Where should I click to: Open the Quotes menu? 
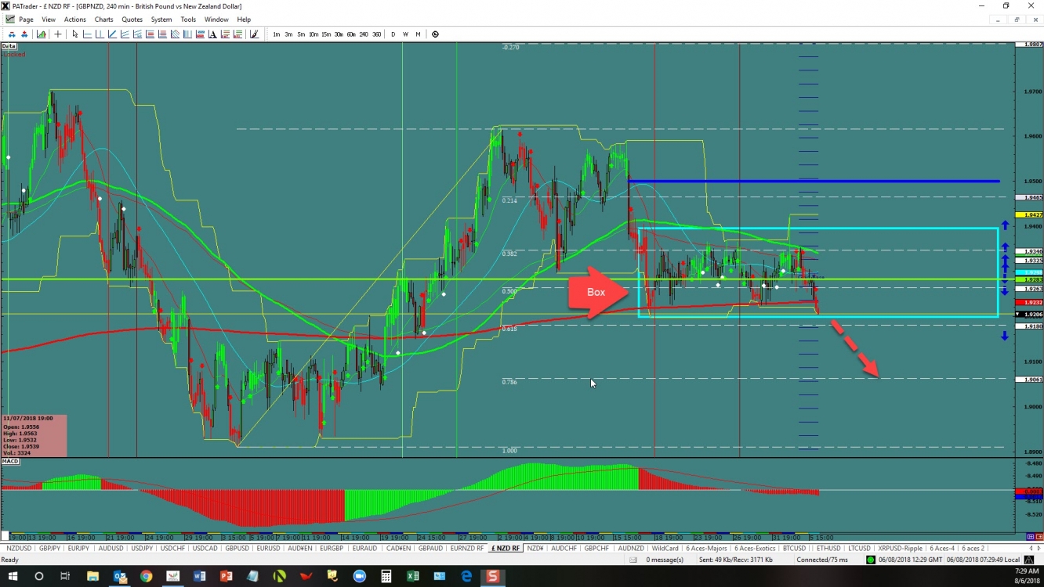pos(132,20)
